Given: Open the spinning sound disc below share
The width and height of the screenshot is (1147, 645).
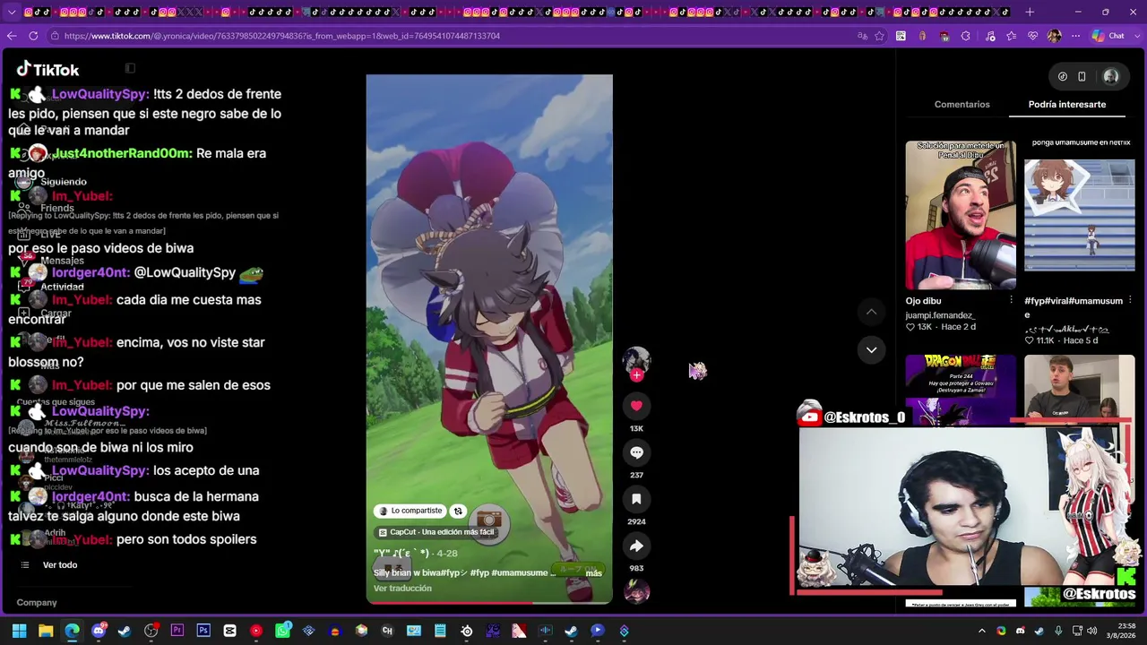Looking at the screenshot, I should 636,591.
